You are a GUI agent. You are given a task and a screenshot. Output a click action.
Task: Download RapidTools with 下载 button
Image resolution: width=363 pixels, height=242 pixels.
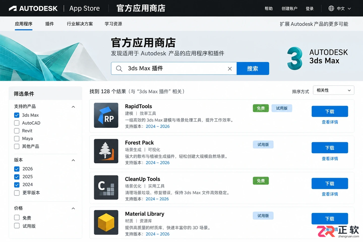tap(330, 111)
